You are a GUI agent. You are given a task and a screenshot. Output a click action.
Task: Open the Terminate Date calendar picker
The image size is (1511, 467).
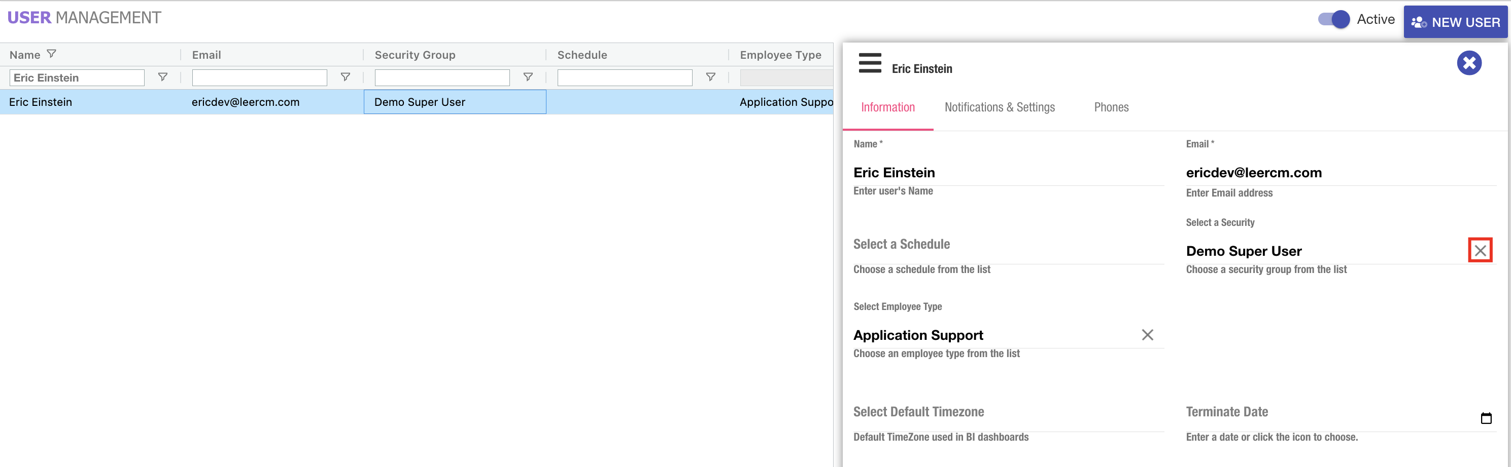pyautogui.click(x=1485, y=418)
